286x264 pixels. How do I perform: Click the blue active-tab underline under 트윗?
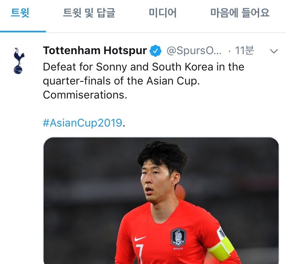pos(23,32)
